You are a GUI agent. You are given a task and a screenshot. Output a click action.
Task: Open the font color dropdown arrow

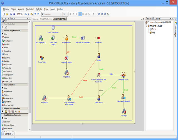pyautogui.click(x=91, y=14)
